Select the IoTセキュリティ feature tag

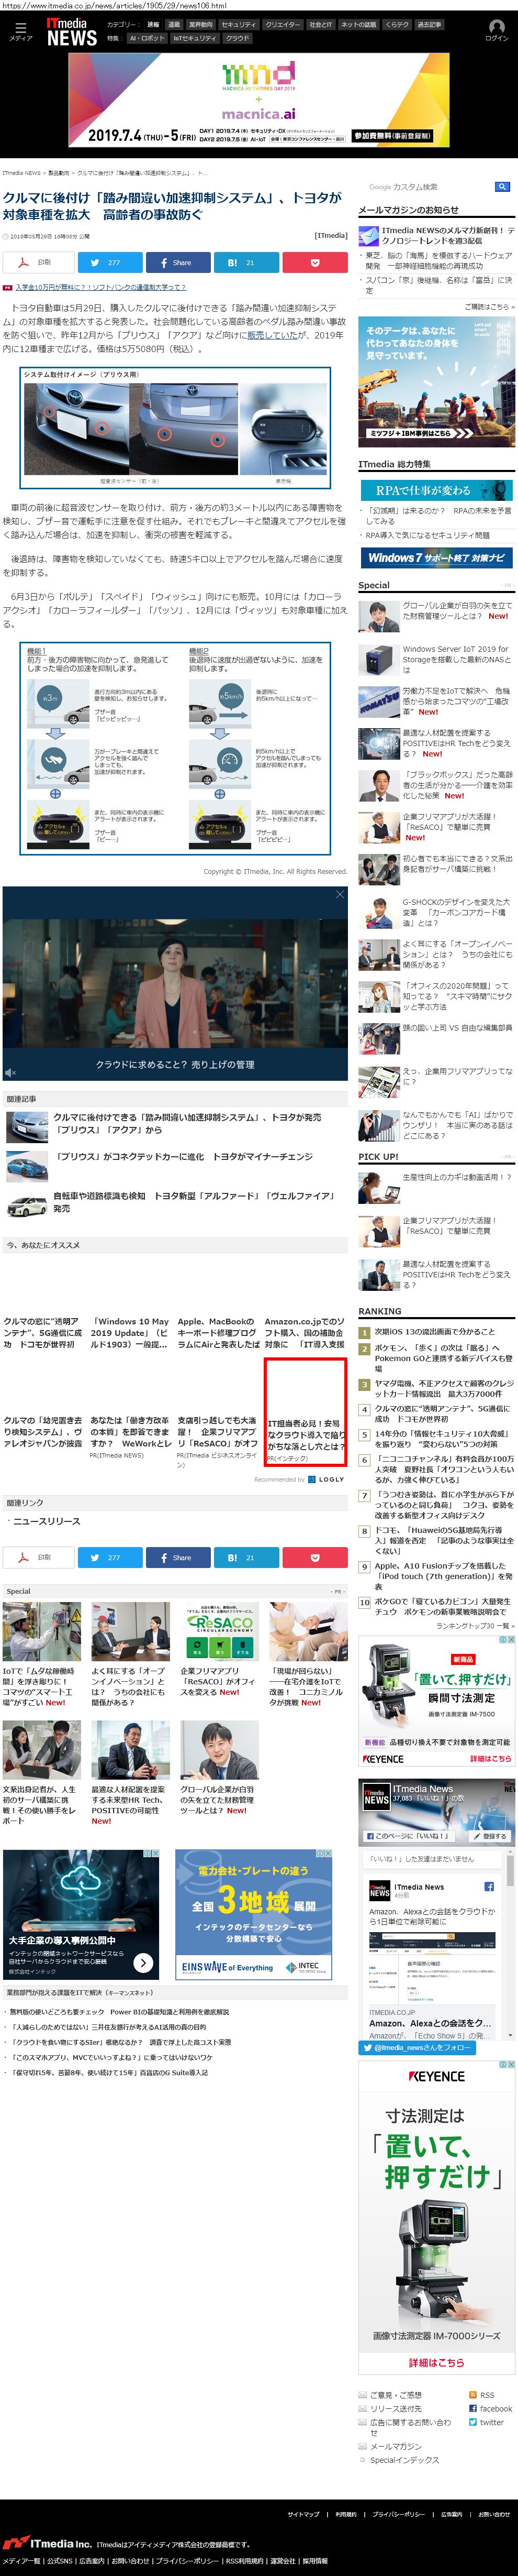195,38
